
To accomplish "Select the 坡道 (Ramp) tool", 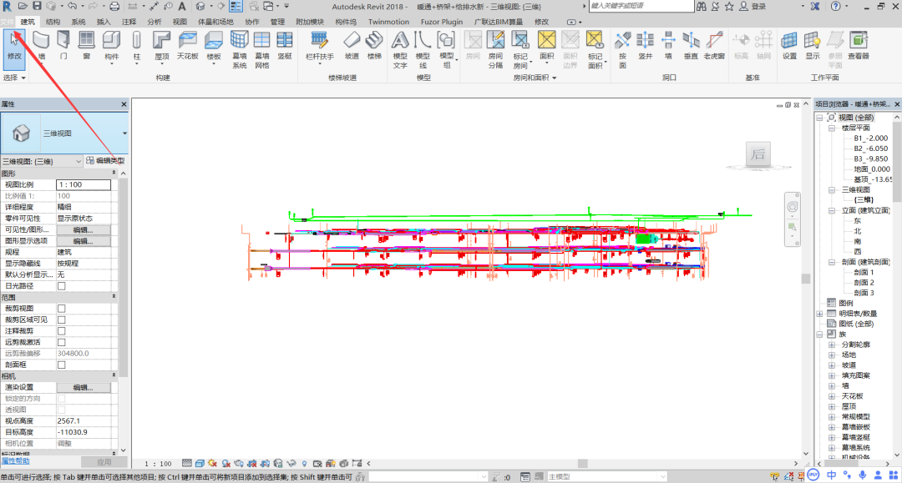I will point(352,45).
